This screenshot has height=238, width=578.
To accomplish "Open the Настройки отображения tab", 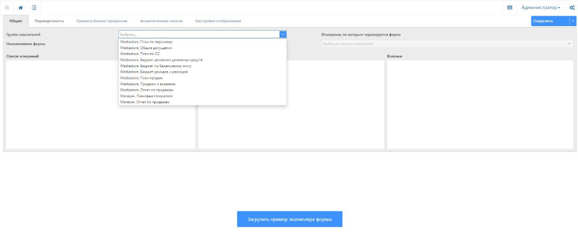I will pyautogui.click(x=218, y=21).
